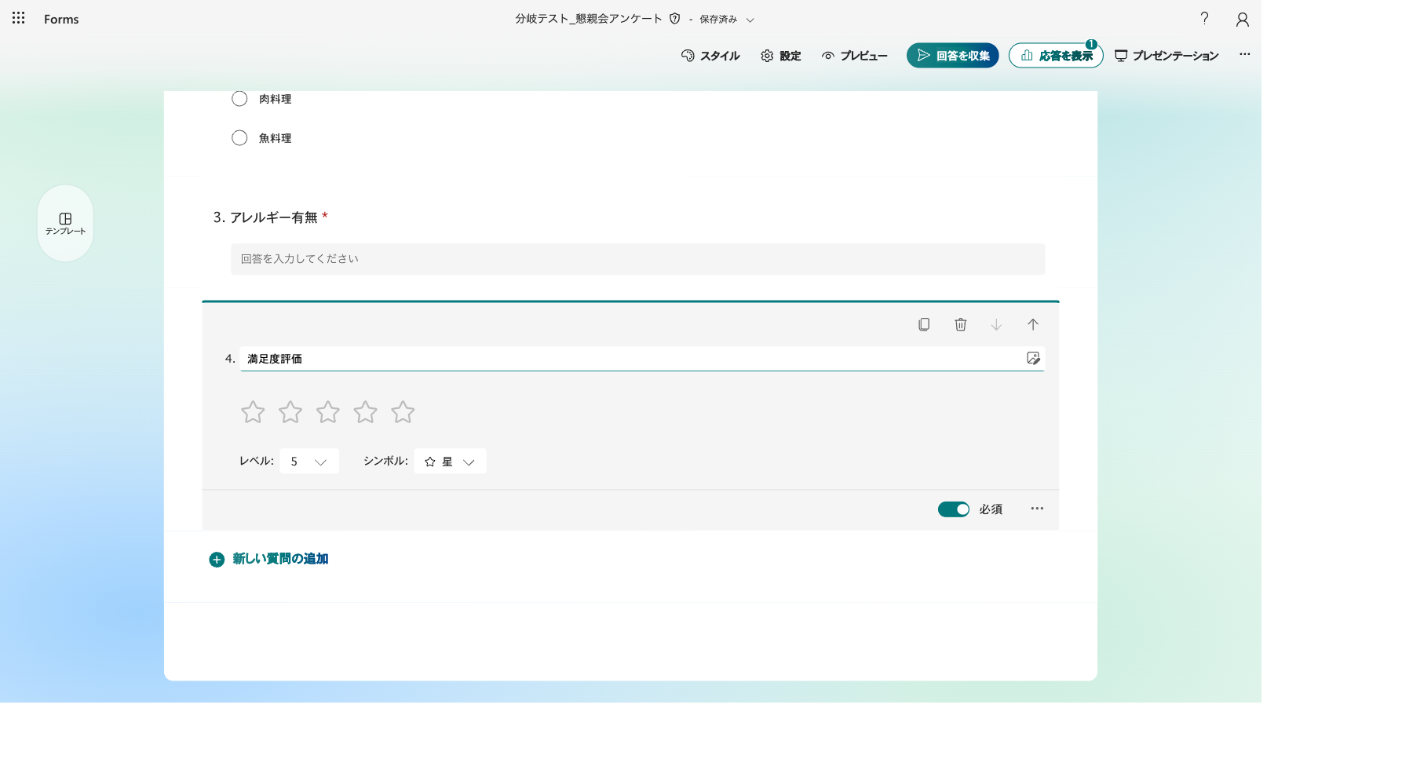Image resolution: width=1402 pixels, height=781 pixels.
Task: Click the fourth rating star
Action: click(x=365, y=412)
